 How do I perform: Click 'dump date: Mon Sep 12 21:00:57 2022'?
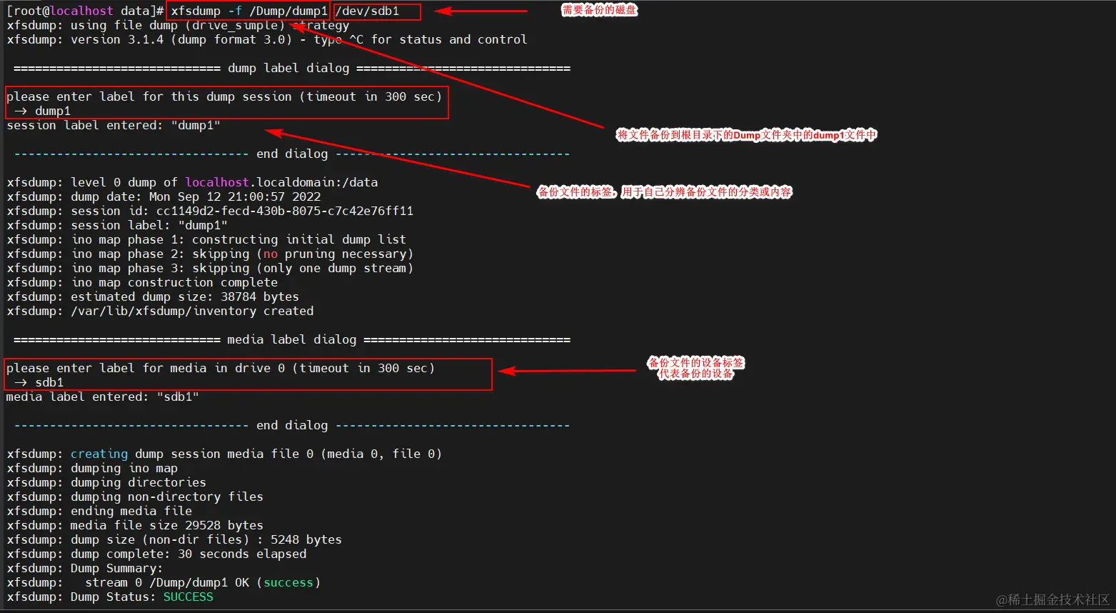164,196
